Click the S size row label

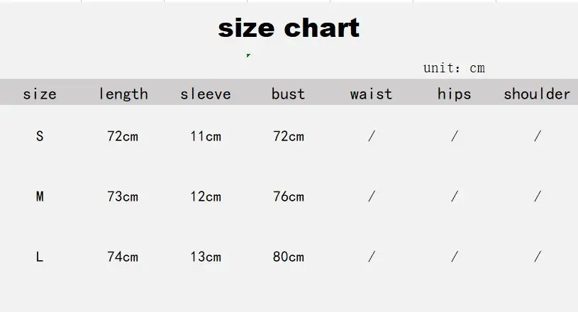click(x=40, y=136)
